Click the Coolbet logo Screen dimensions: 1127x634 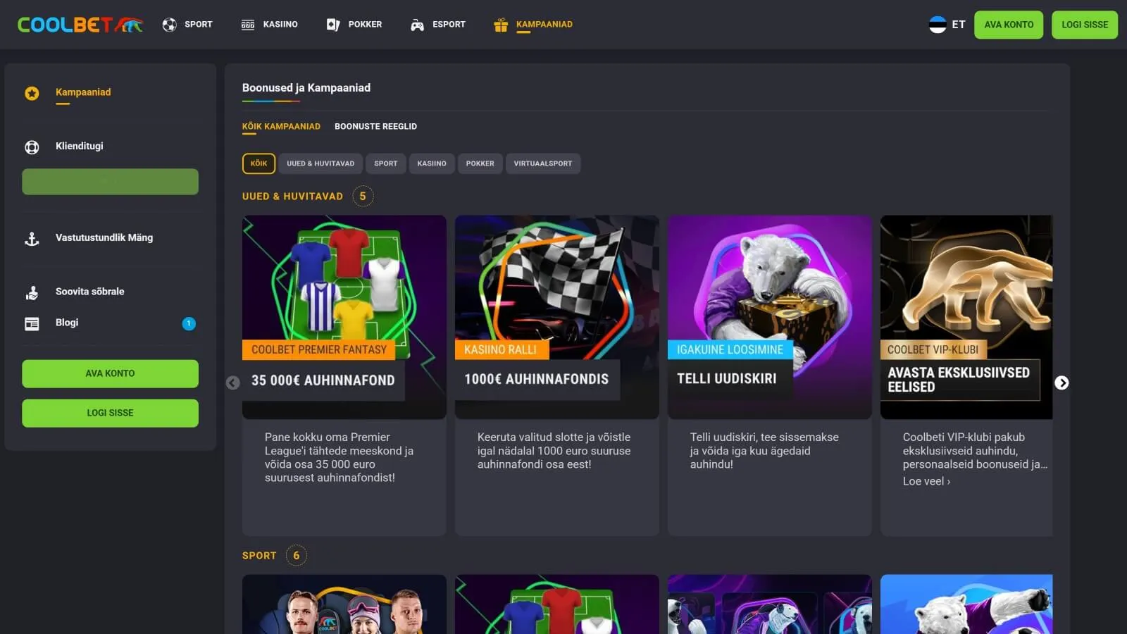pos(80,25)
